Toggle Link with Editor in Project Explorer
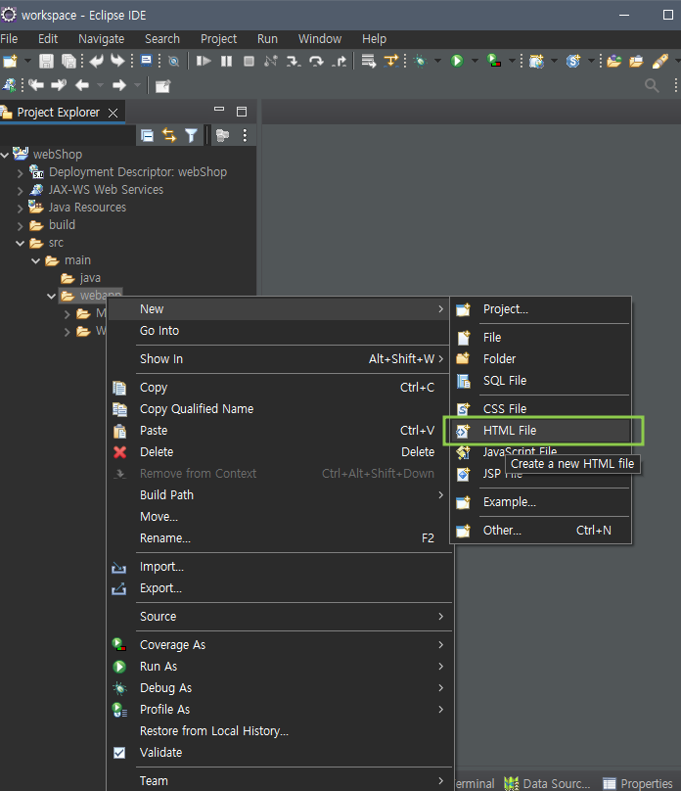 [169, 135]
